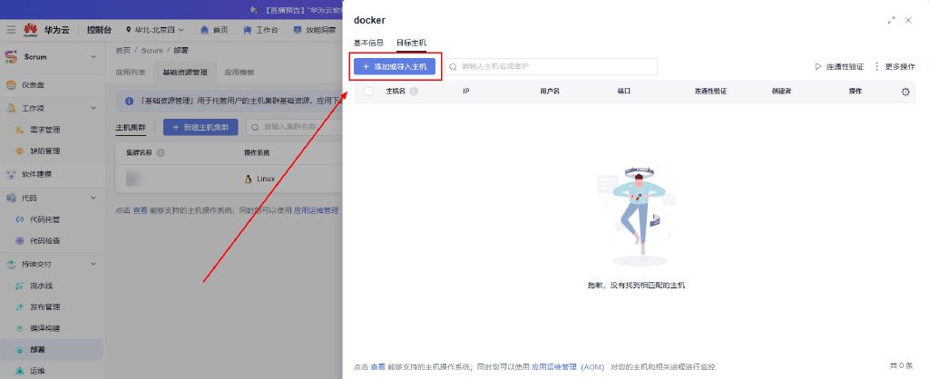Open the table column settings gear
Viewport: 929px width, 379px height.
[x=905, y=92]
